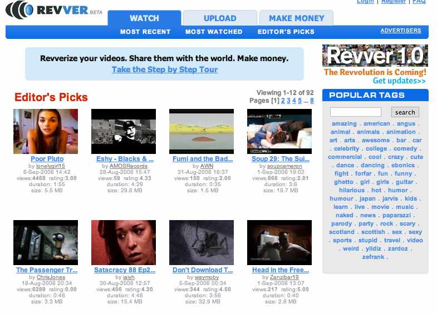Image resolution: width=437 pixels, height=314 pixels.
Task: Go to page 3 of Editor's Picks
Action: click(x=288, y=101)
